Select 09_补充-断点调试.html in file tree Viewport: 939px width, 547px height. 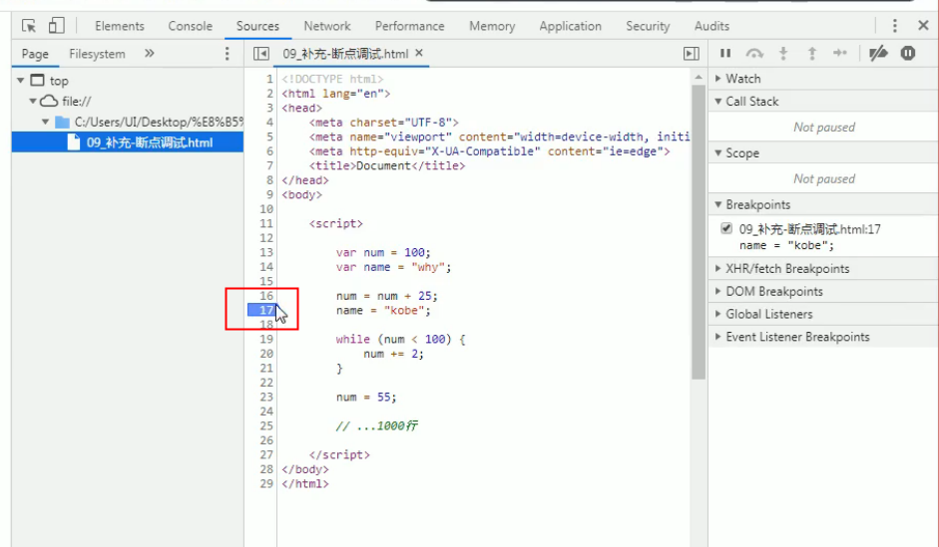click(x=128, y=142)
